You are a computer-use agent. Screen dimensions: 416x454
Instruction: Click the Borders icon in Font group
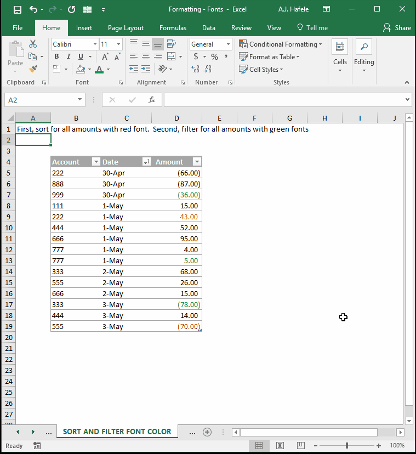click(57, 69)
